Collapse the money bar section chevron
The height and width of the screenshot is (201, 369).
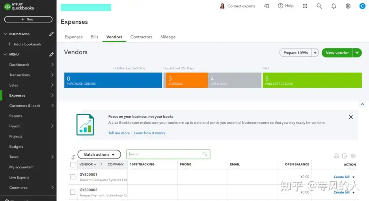pos(362,104)
